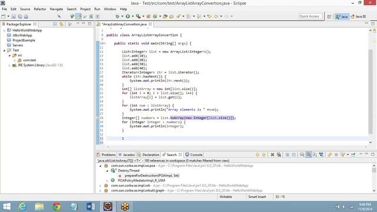Open Package Explorer View Menu triangle
The width and height of the screenshot is (377, 212).
pyautogui.click(x=78, y=24)
